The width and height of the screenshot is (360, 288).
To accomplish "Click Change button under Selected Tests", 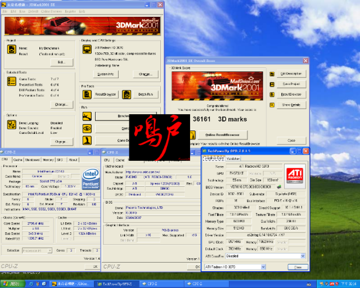I will point(61,105).
